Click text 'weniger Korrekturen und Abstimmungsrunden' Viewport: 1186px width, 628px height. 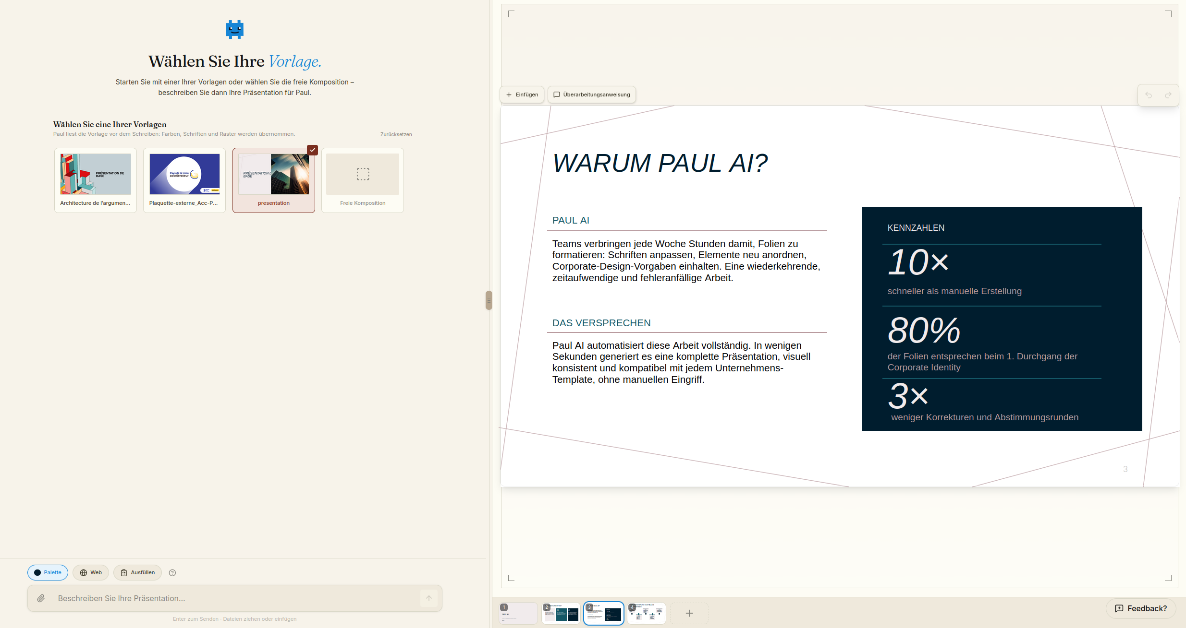tap(985, 417)
